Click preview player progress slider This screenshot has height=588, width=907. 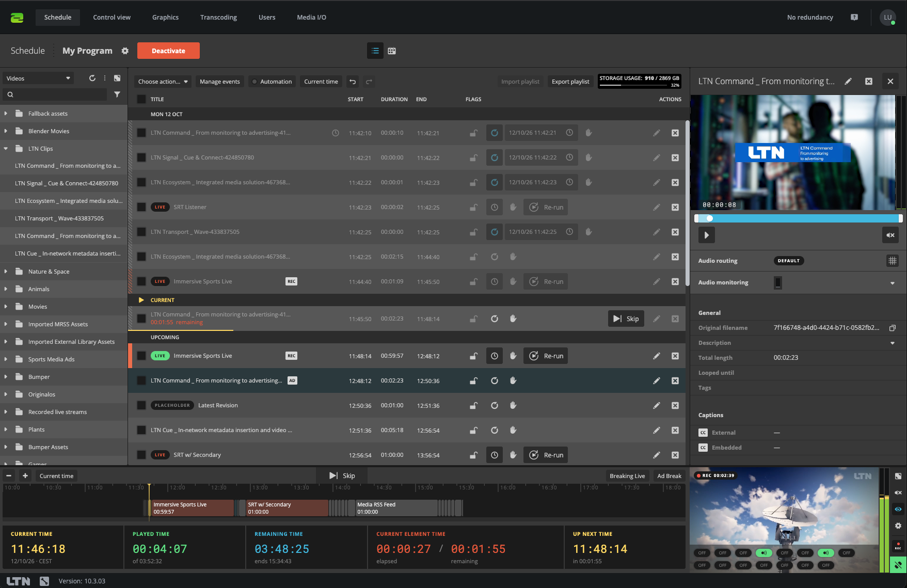click(798, 218)
